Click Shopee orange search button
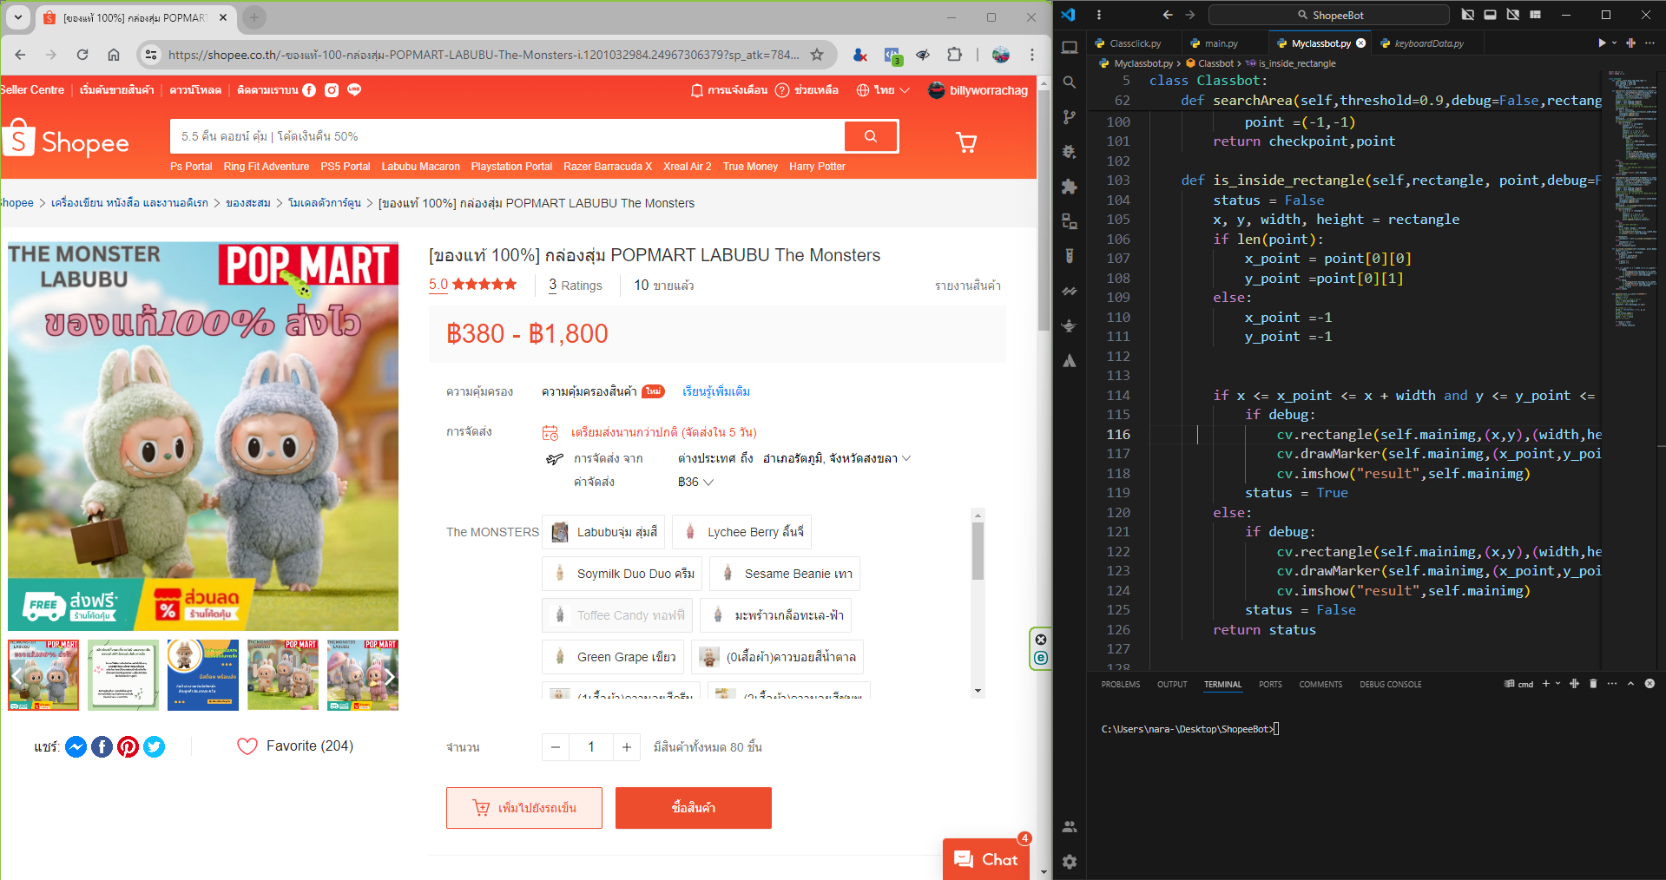This screenshot has height=880, width=1666. coord(871,136)
